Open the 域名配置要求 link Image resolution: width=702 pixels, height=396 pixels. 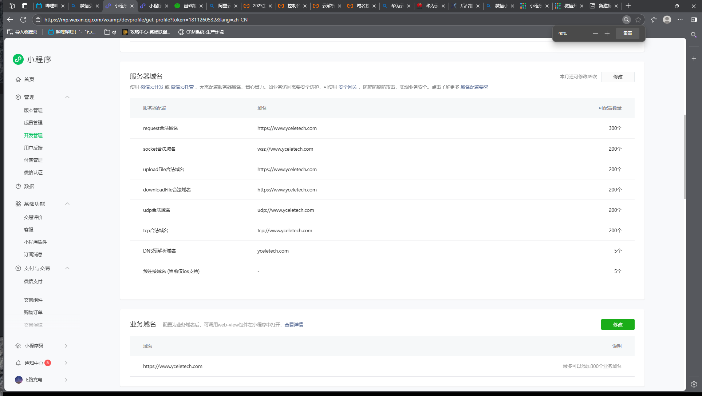pyautogui.click(x=474, y=87)
